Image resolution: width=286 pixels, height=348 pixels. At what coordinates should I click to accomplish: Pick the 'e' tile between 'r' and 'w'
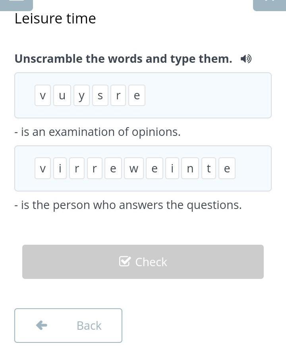[x=113, y=168]
